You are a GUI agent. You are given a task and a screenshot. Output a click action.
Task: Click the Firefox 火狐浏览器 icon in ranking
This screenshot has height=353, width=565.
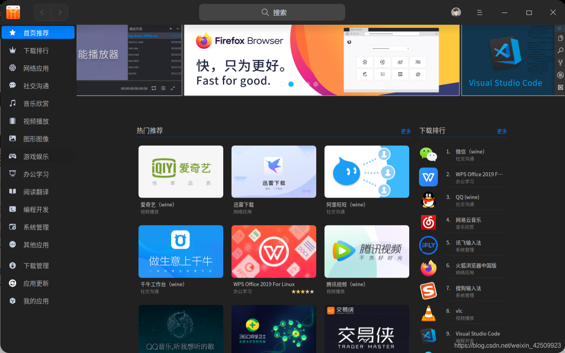tap(428, 268)
